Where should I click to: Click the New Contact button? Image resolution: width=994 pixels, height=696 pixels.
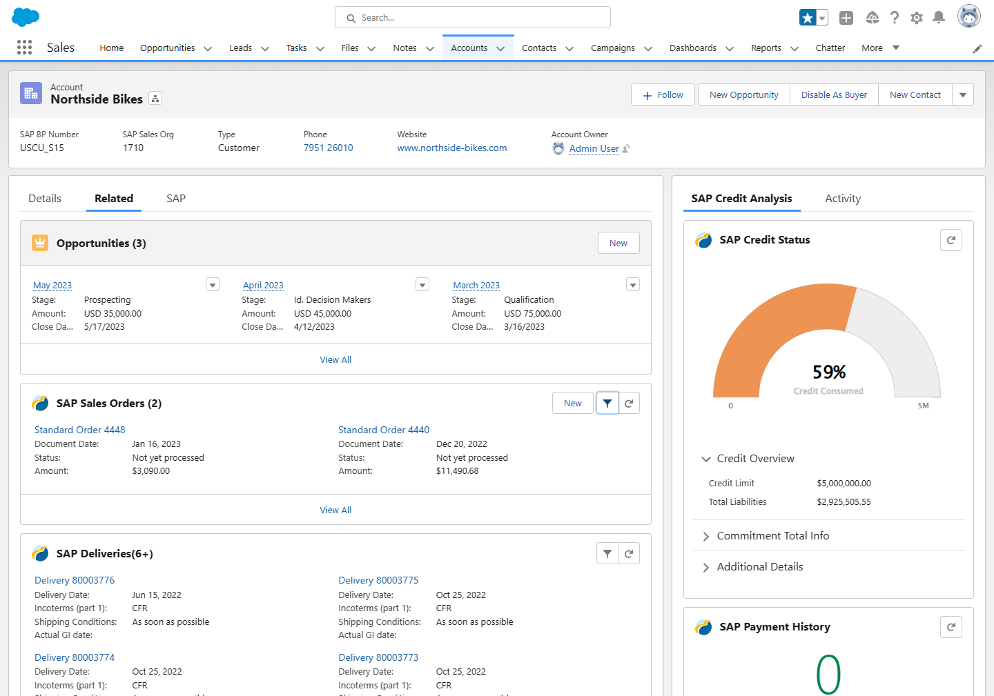pyautogui.click(x=915, y=95)
